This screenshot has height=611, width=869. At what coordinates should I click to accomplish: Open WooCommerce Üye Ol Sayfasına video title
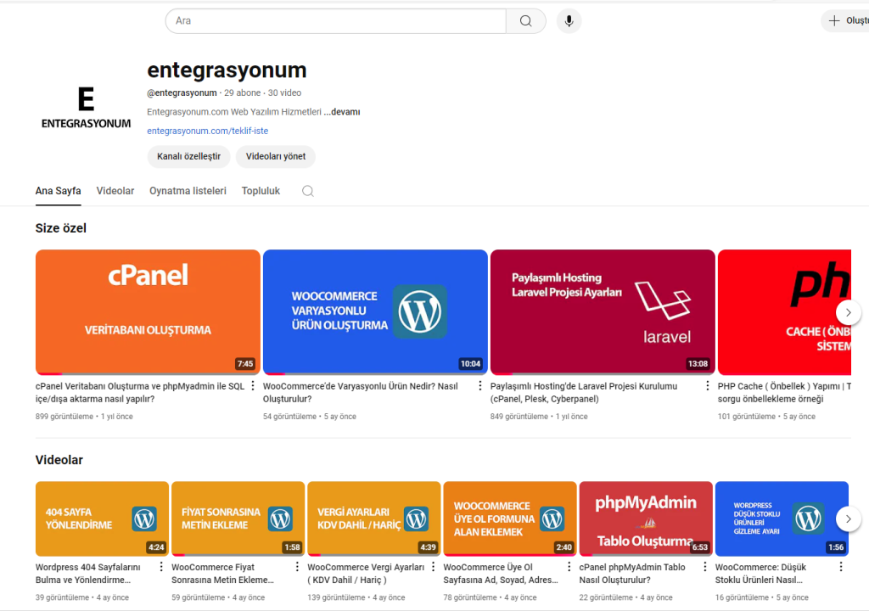(501, 574)
